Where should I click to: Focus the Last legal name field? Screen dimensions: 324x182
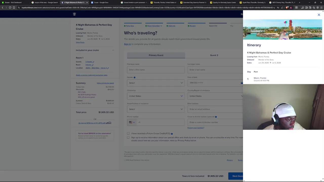215,70
